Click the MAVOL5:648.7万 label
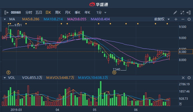This screenshot has height=112, width=193. click(60, 78)
